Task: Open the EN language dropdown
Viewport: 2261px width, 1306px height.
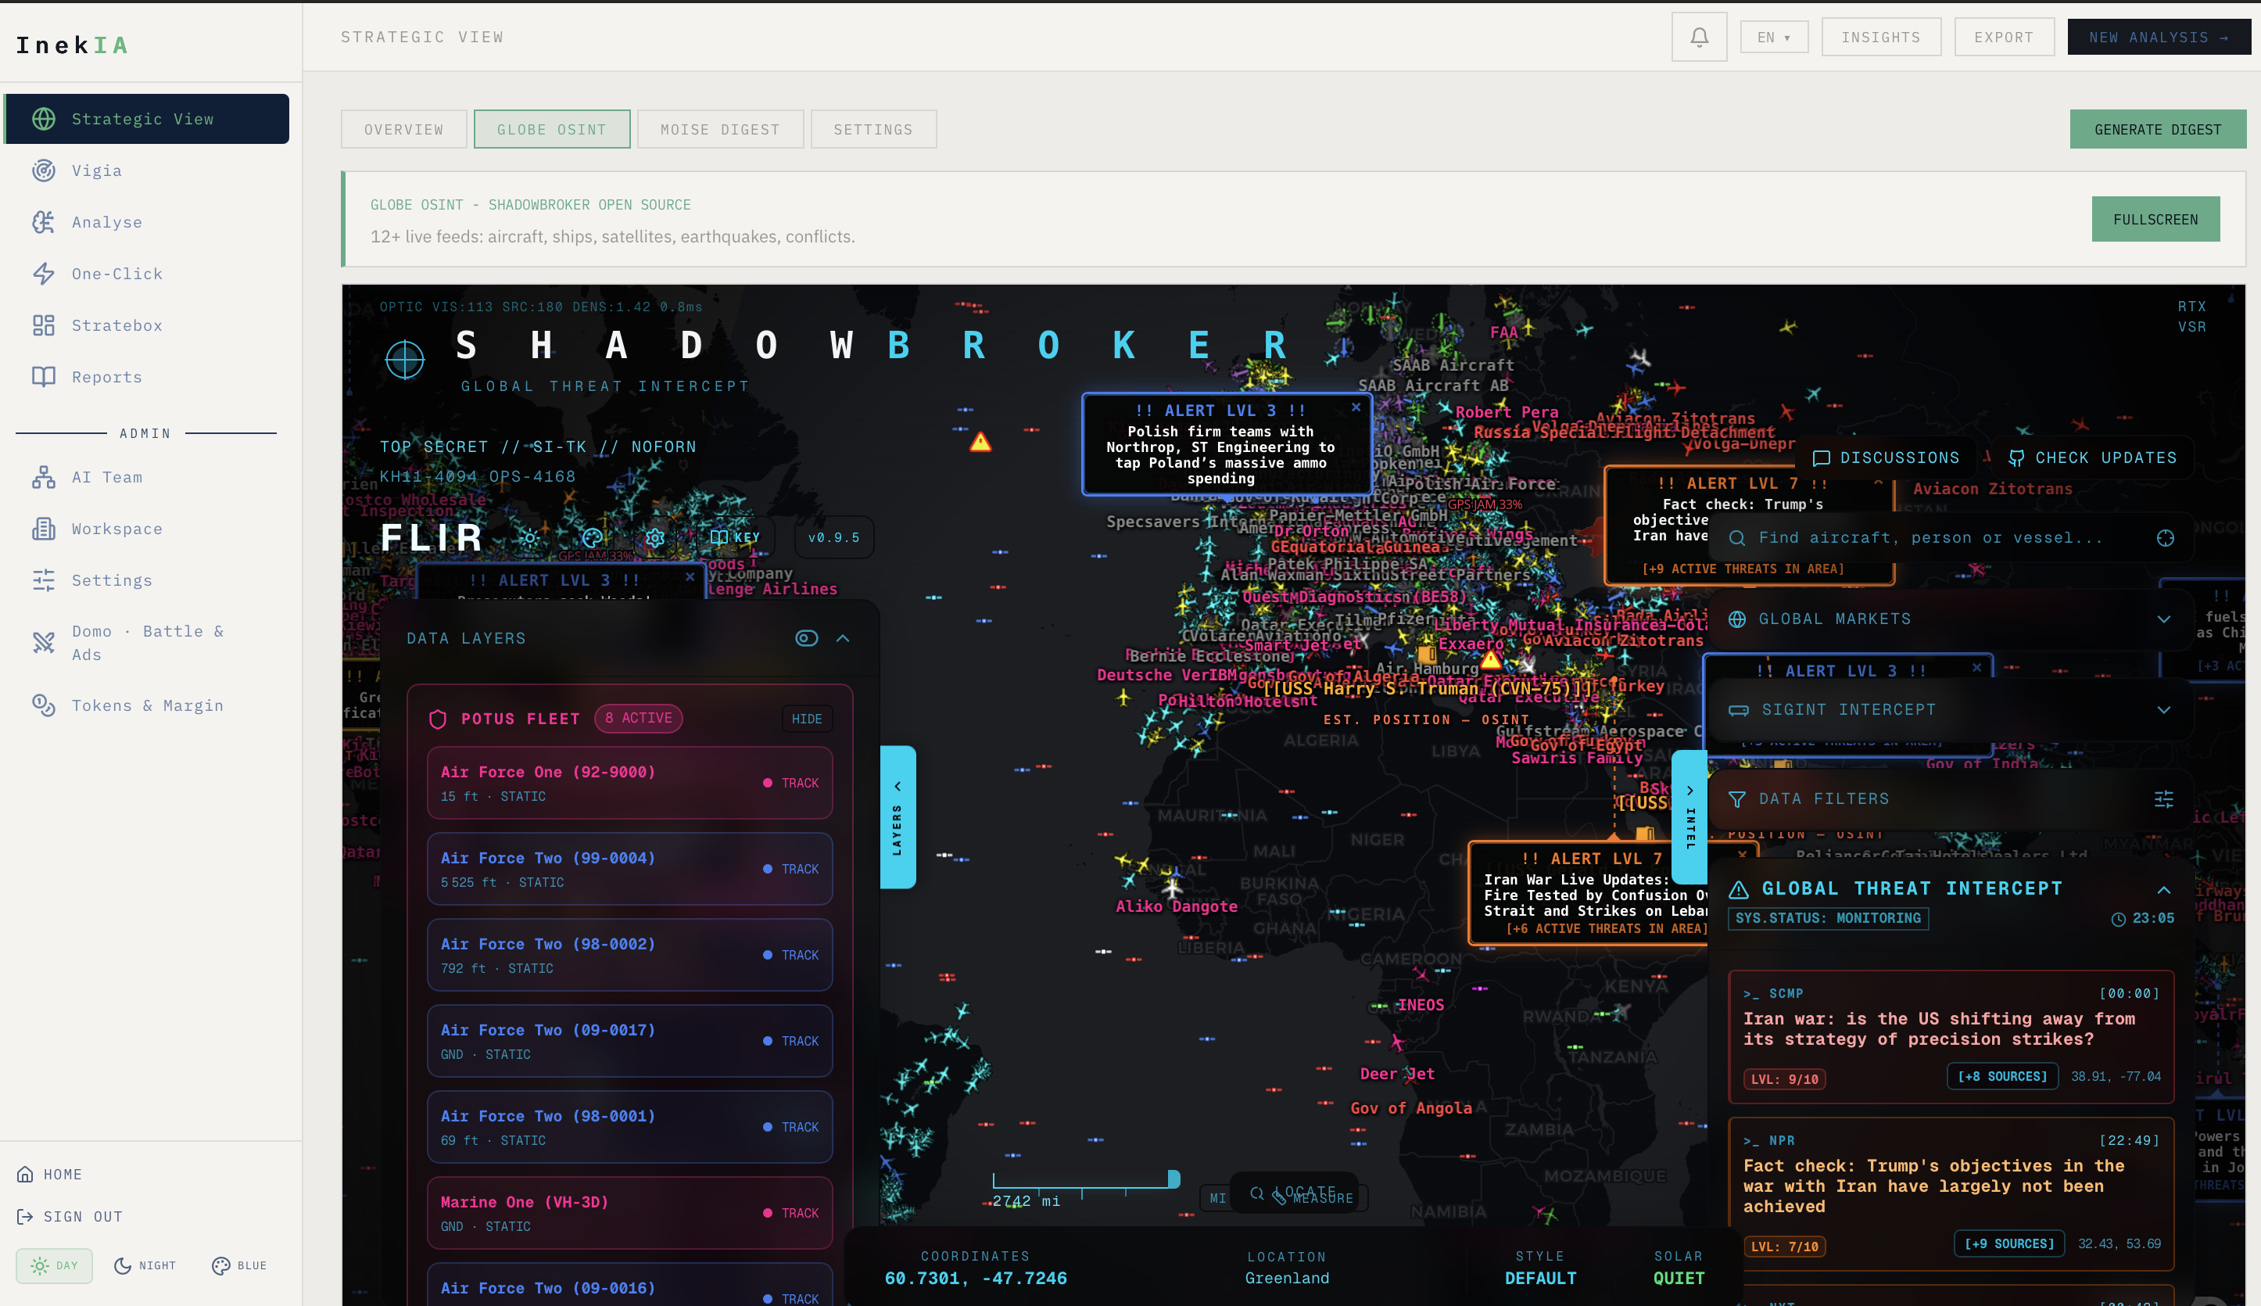Action: click(x=1773, y=37)
